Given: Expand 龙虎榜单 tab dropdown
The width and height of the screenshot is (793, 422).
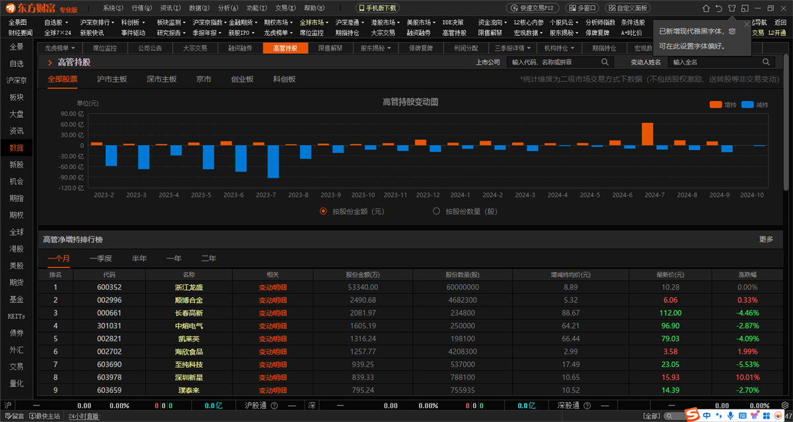Looking at the screenshot, I should [59, 48].
